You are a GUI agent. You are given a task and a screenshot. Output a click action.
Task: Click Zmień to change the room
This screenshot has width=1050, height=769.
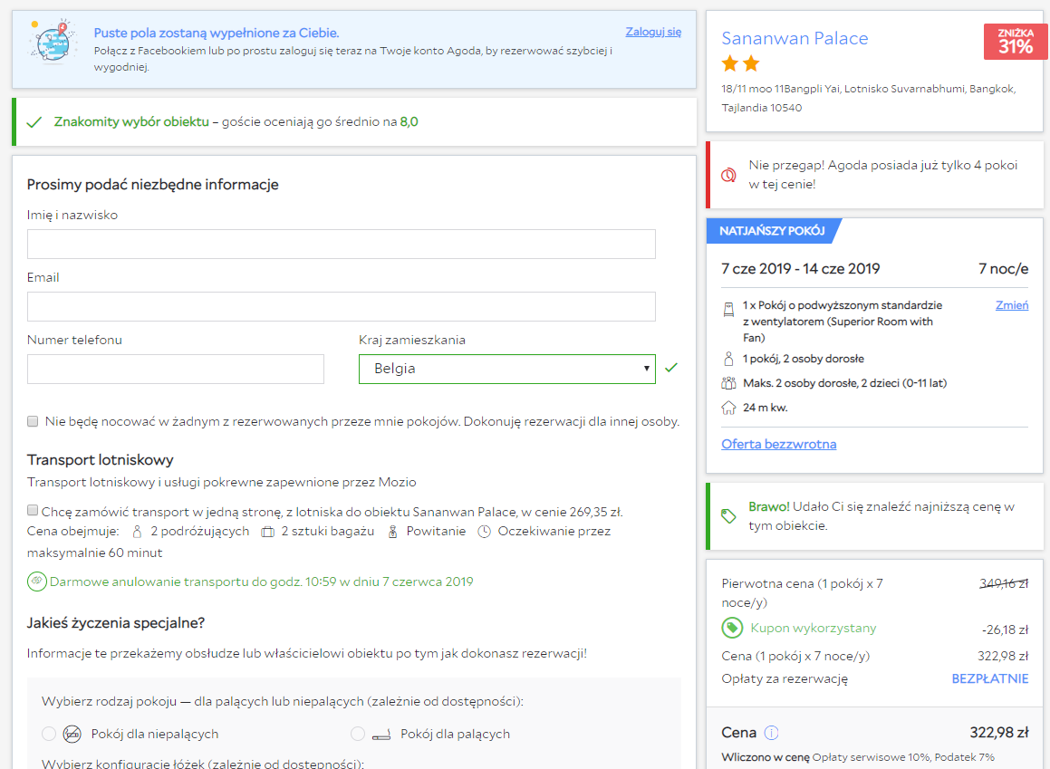click(x=1012, y=305)
